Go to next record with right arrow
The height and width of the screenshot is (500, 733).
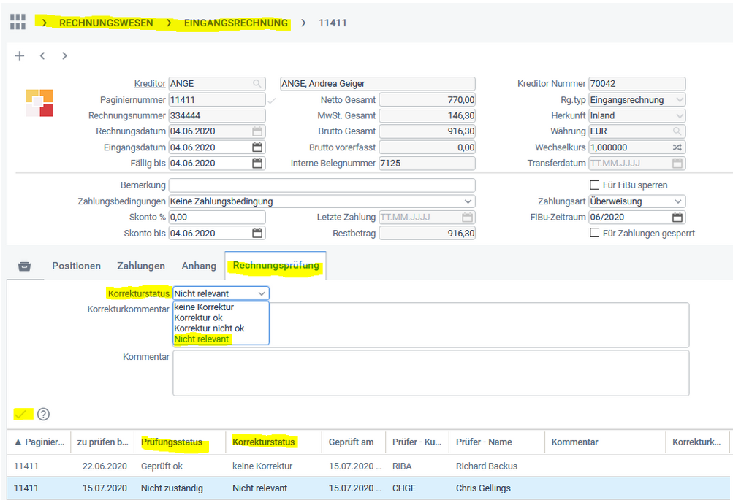(64, 56)
